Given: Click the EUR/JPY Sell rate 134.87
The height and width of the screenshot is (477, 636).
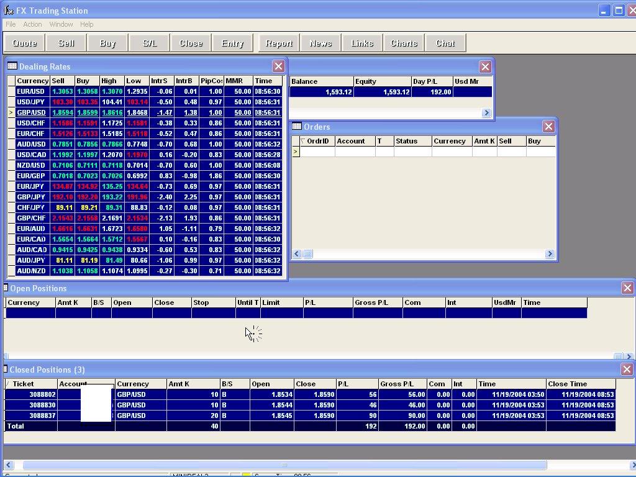Looking at the screenshot, I should pyautogui.click(x=63, y=186).
